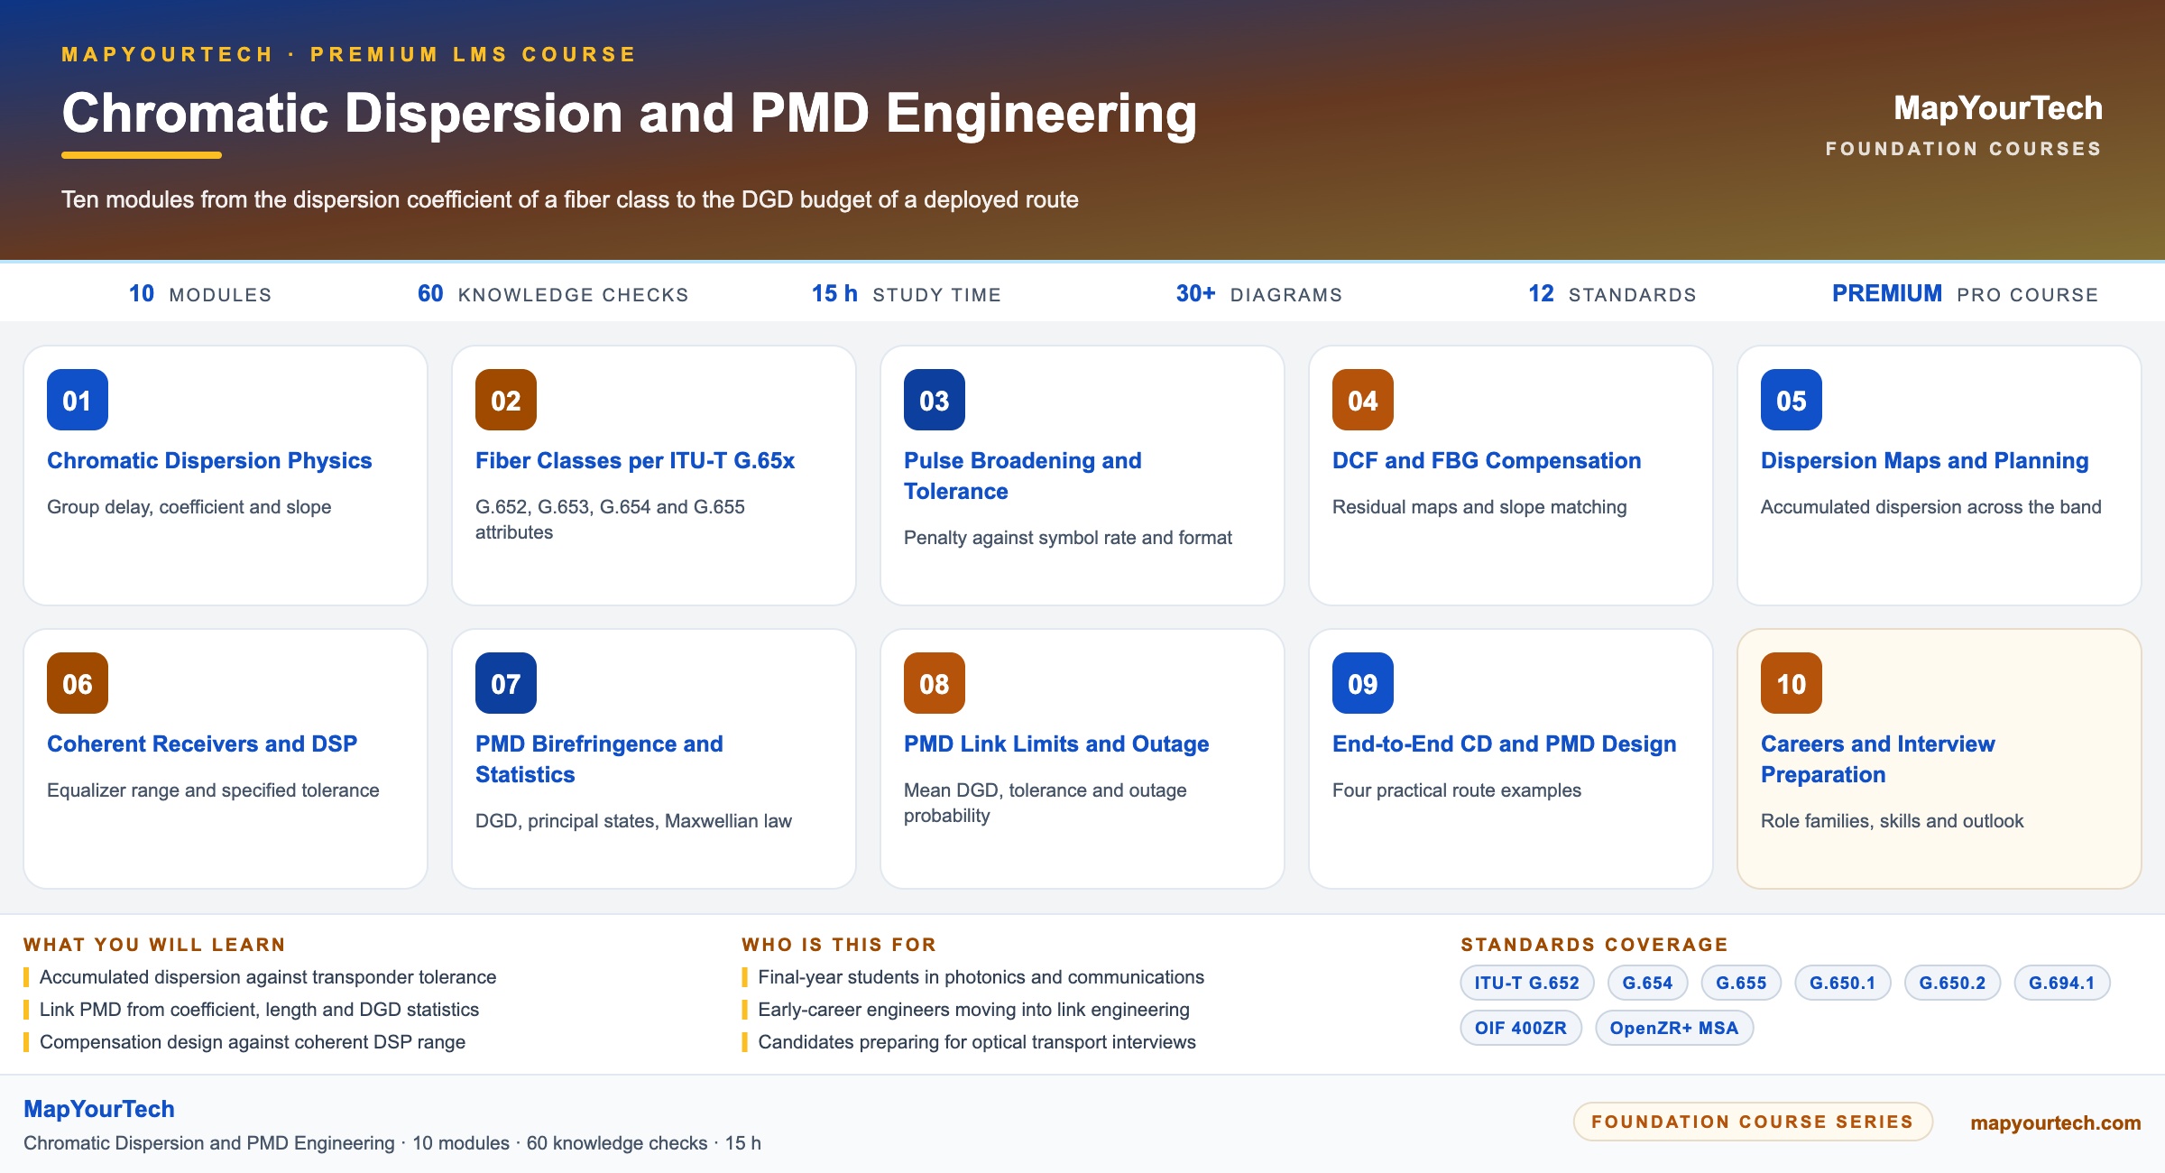Click 'Role families, skills and outlook' description
The image size is (2165, 1173).
click(1892, 821)
